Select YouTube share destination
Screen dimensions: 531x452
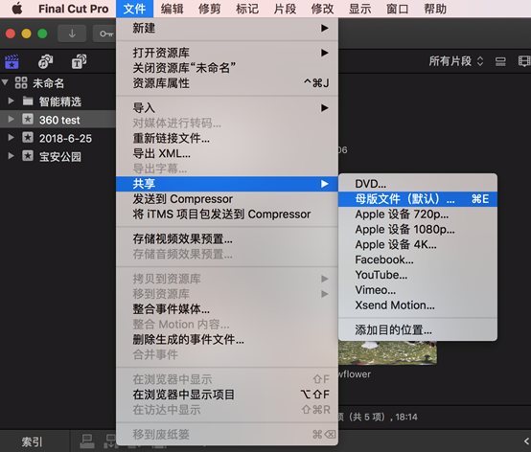418,275
